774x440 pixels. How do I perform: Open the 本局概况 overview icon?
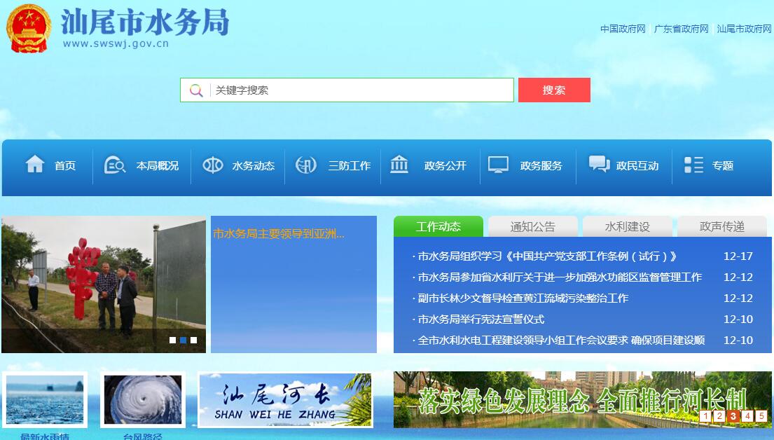point(115,165)
